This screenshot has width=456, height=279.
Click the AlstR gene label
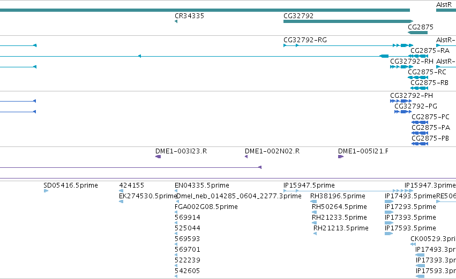tap(444, 5)
